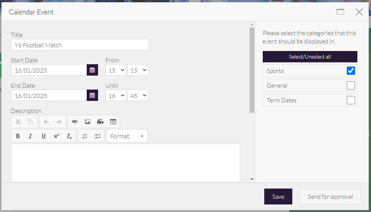
Task: Click into the Title input field
Action: pos(79,45)
